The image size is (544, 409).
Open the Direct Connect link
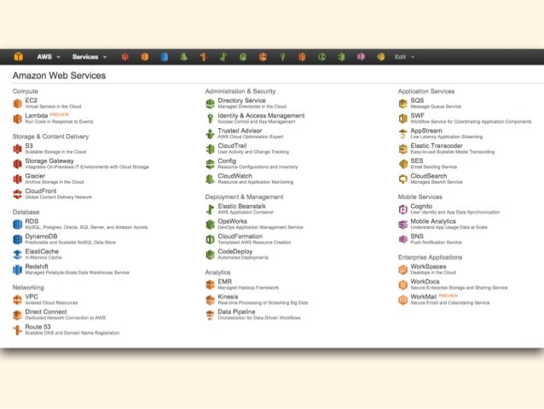pyautogui.click(x=46, y=312)
